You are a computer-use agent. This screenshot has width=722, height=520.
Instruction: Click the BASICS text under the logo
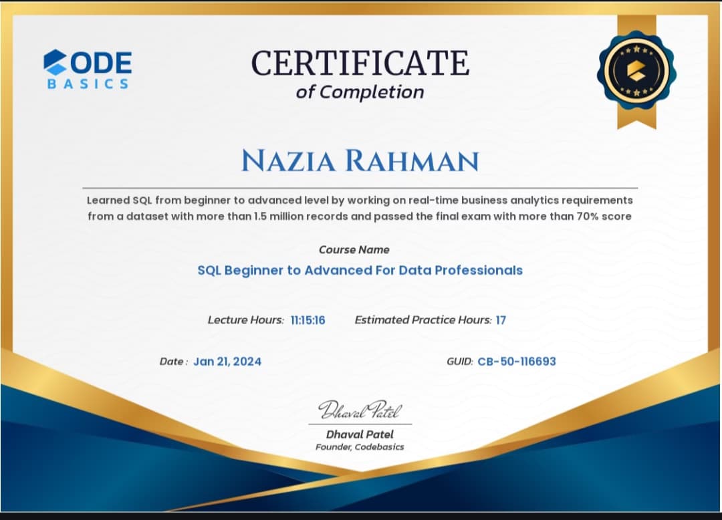point(88,83)
